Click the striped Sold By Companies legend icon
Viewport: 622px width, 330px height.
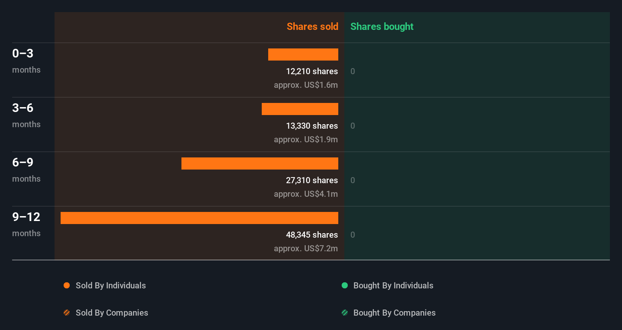pyautogui.click(x=67, y=313)
